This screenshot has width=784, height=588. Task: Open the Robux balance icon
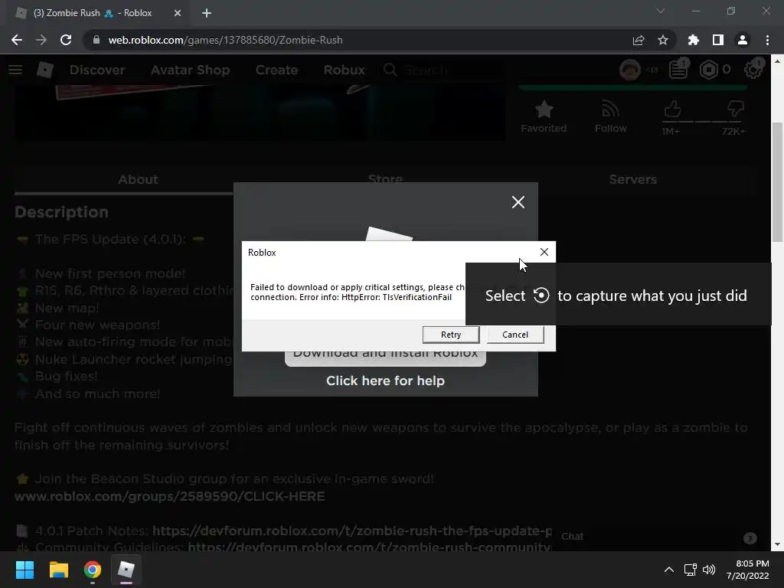point(708,70)
